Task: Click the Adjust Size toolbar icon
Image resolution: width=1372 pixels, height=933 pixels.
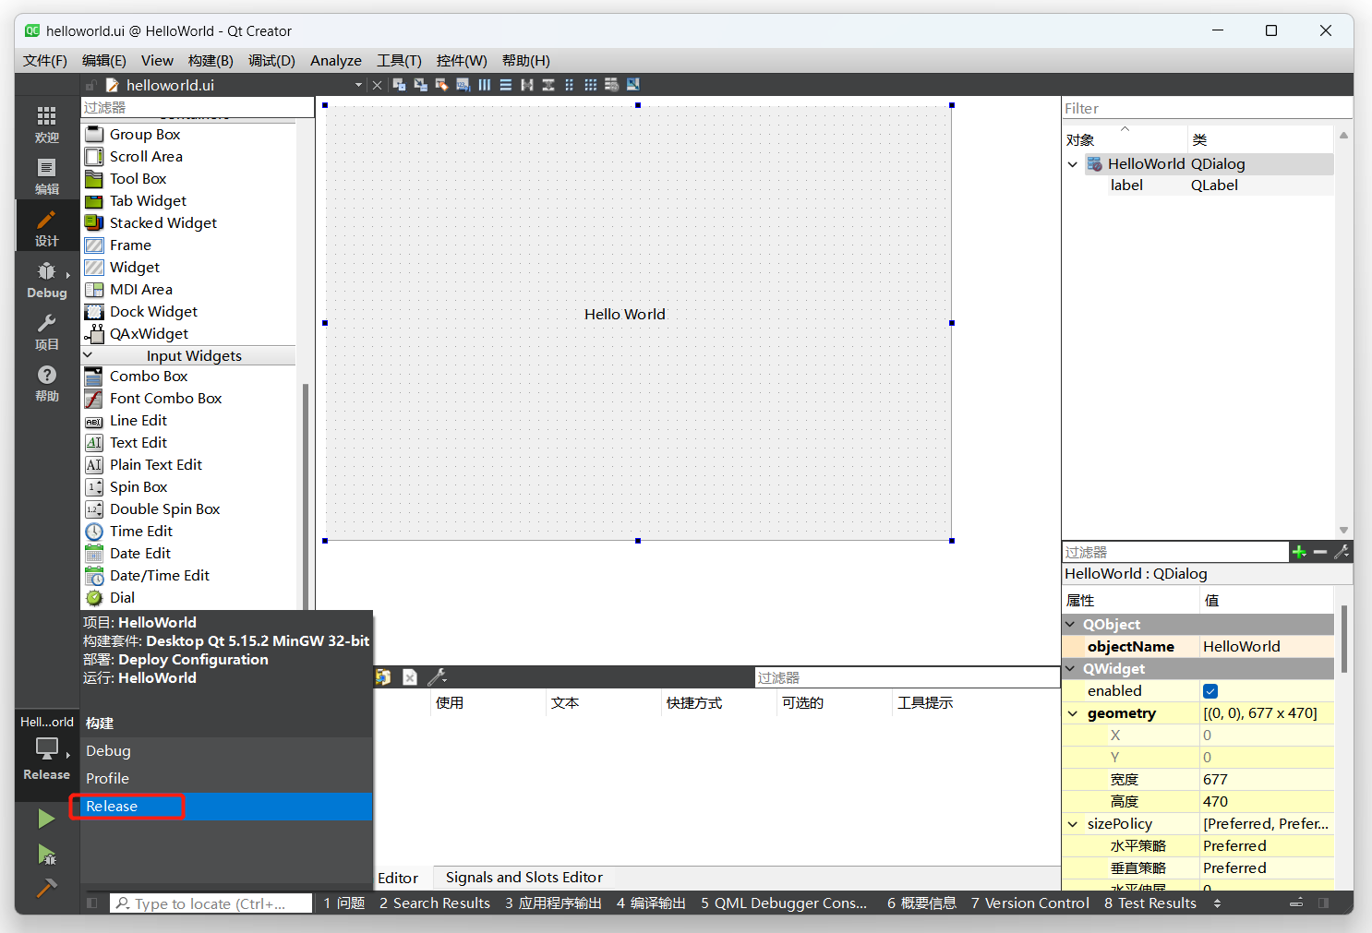Action: tap(632, 85)
